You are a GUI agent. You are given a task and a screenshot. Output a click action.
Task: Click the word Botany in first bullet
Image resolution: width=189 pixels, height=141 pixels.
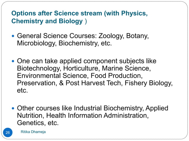137,36
